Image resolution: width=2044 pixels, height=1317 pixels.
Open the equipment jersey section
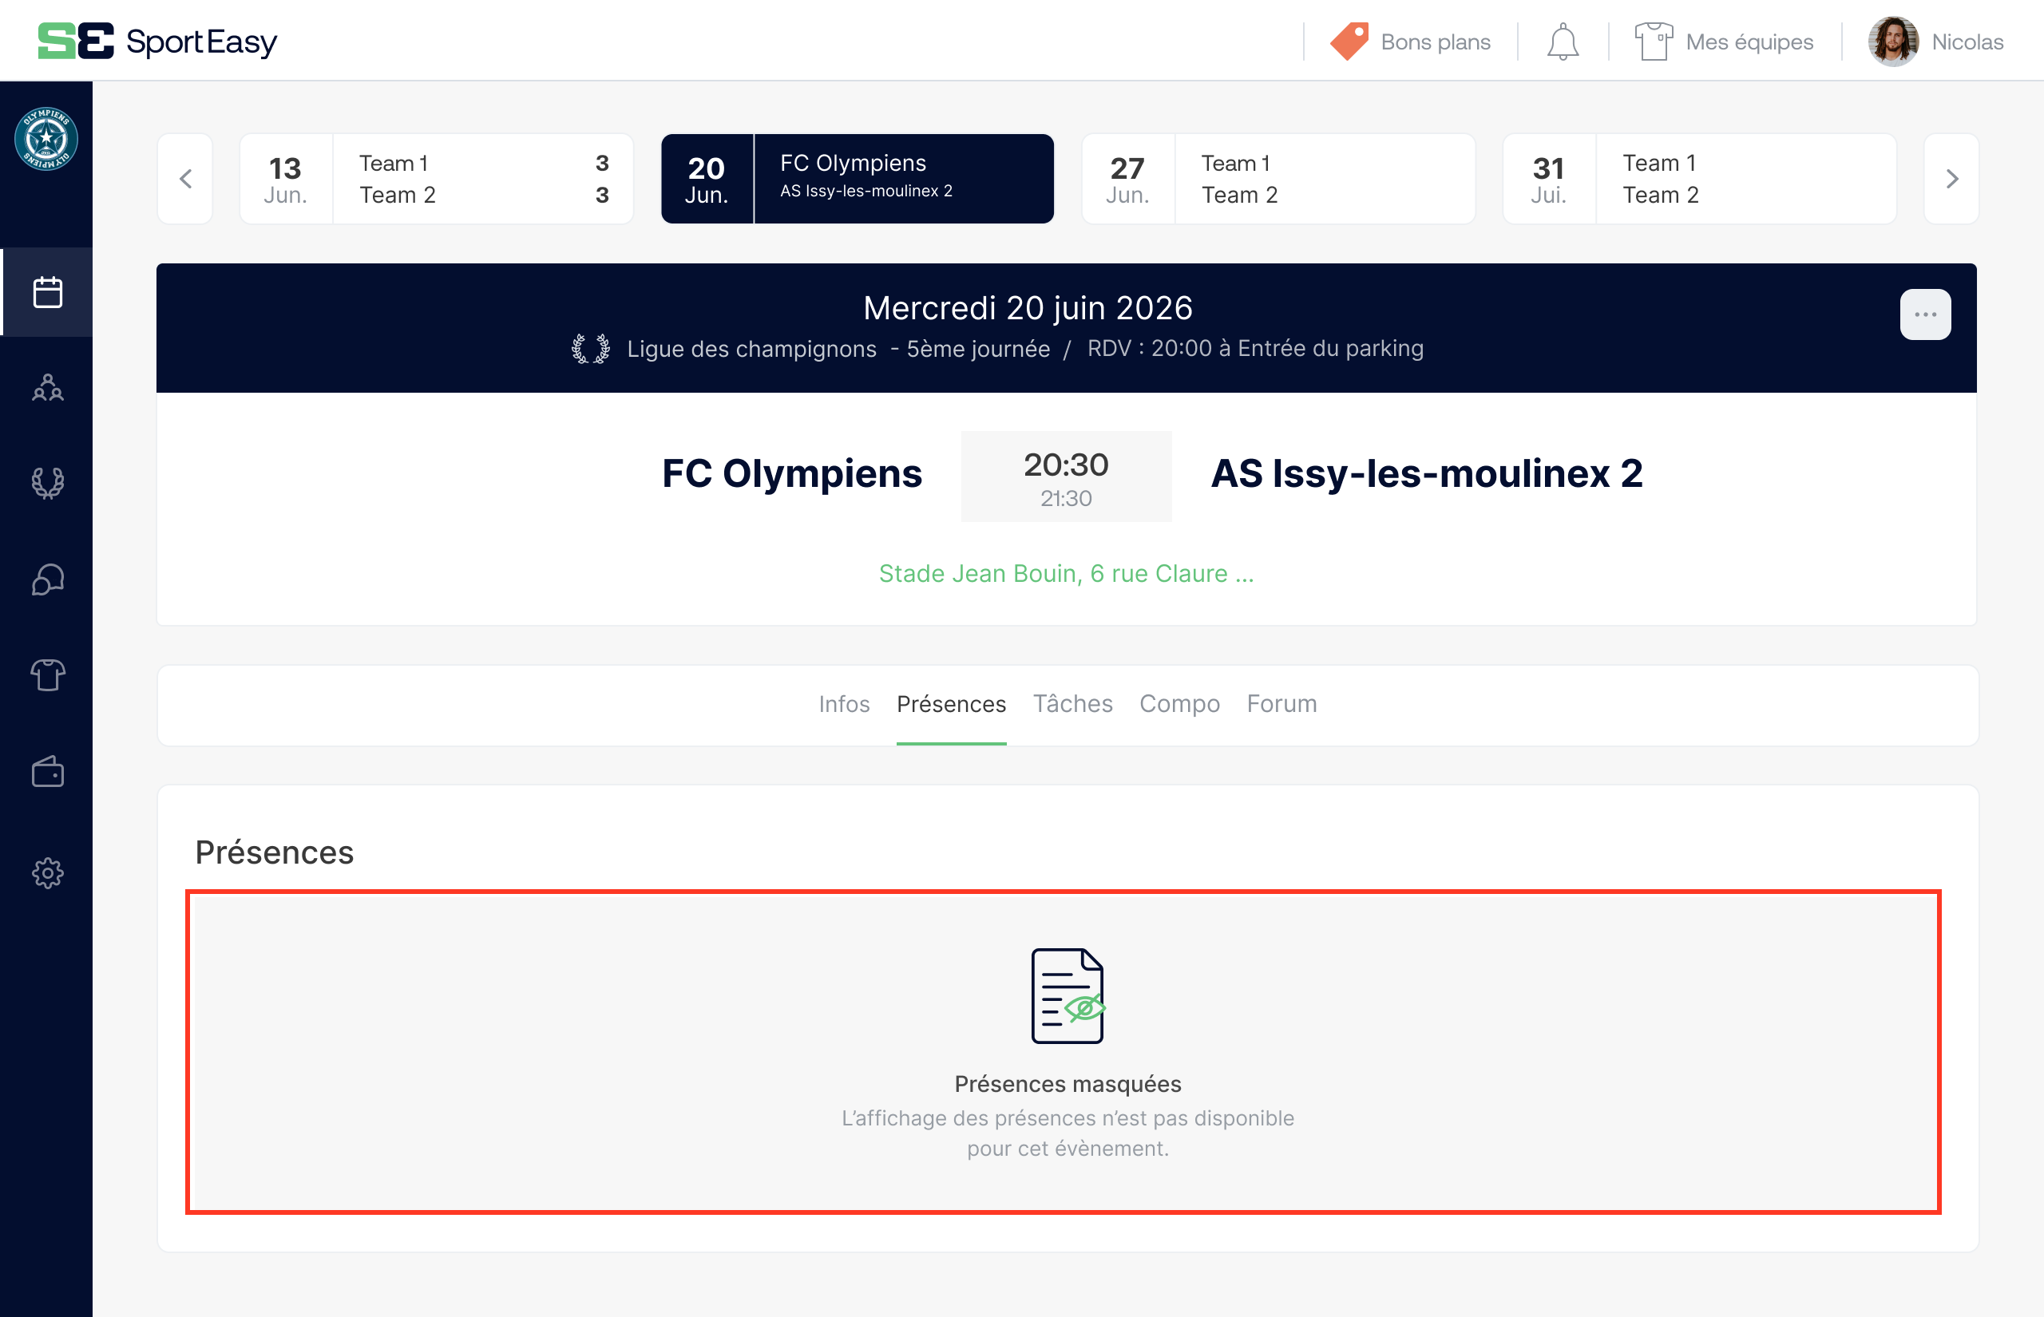(47, 674)
